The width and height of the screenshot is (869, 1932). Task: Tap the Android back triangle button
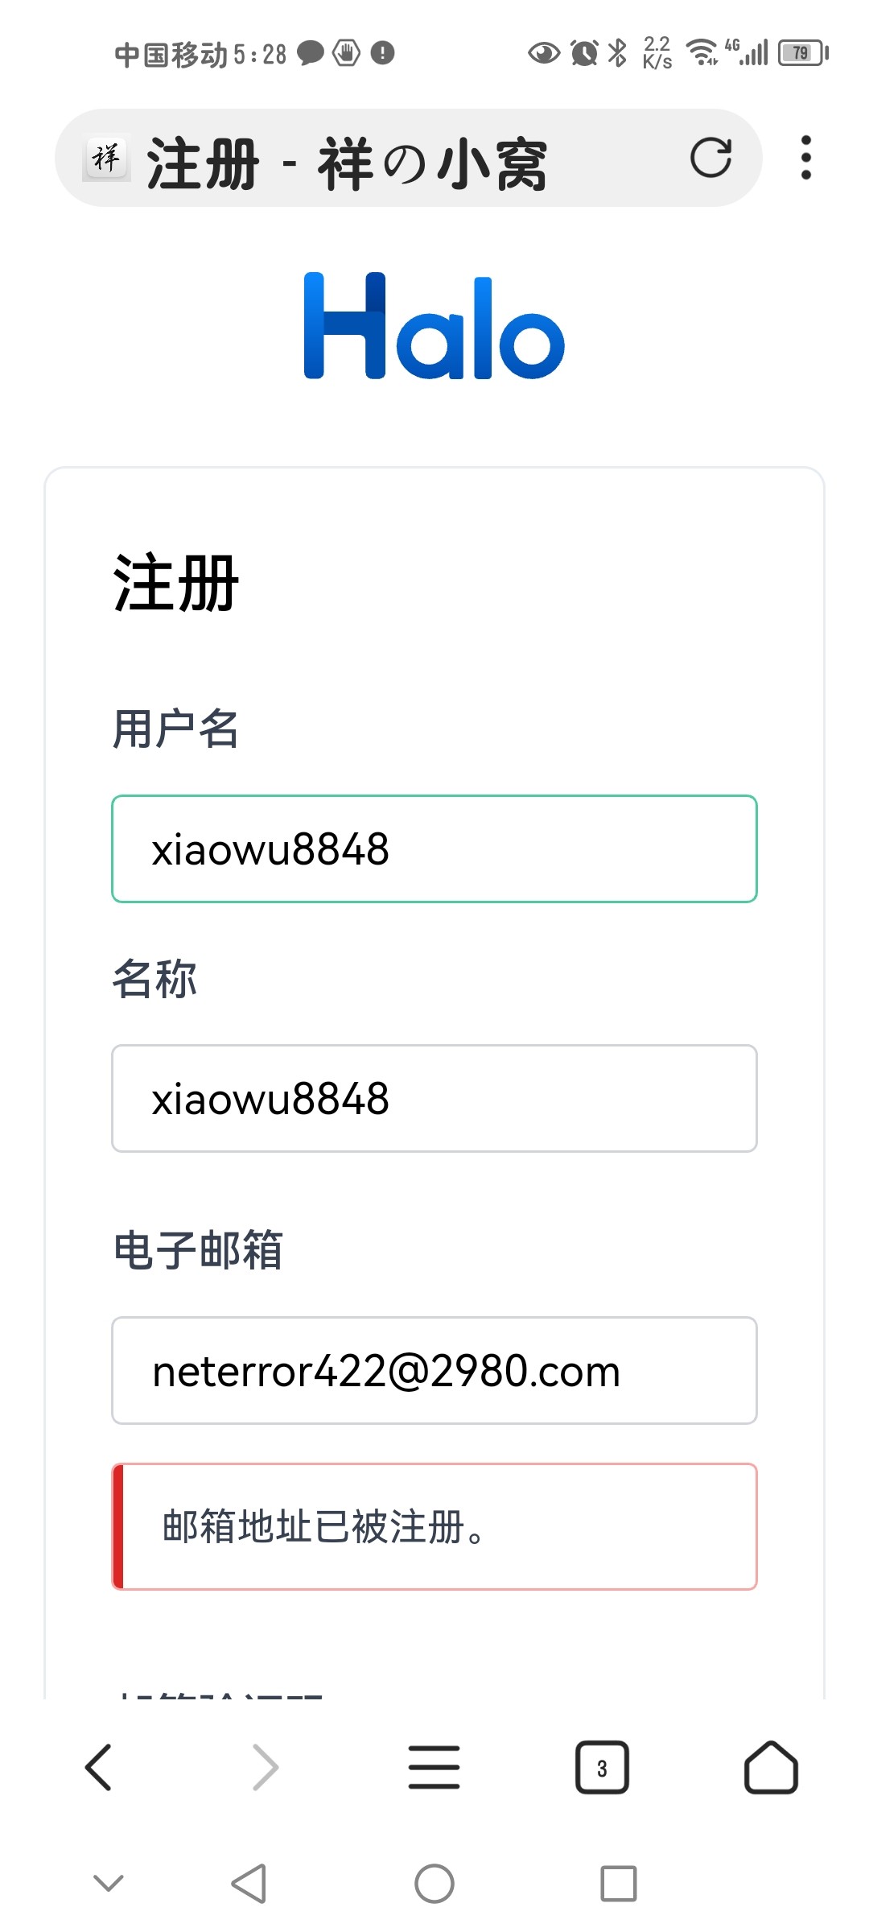pyautogui.click(x=249, y=1884)
